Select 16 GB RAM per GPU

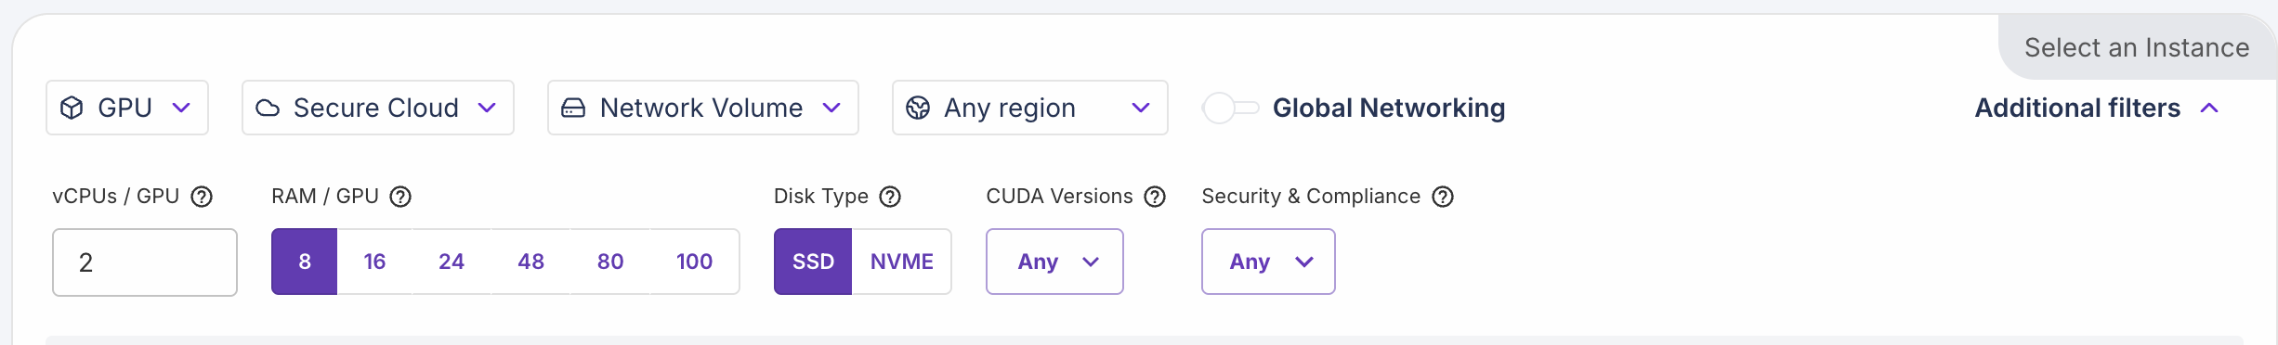(374, 262)
